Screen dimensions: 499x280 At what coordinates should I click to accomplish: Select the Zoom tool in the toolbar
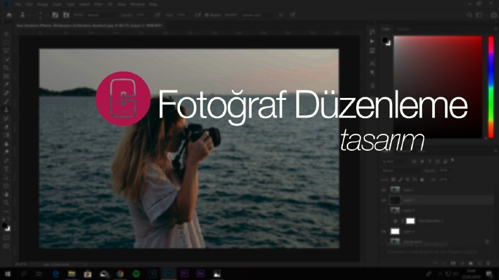pyautogui.click(x=6, y=203)
